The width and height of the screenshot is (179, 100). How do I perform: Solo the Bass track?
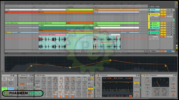[x=168, y=12]
